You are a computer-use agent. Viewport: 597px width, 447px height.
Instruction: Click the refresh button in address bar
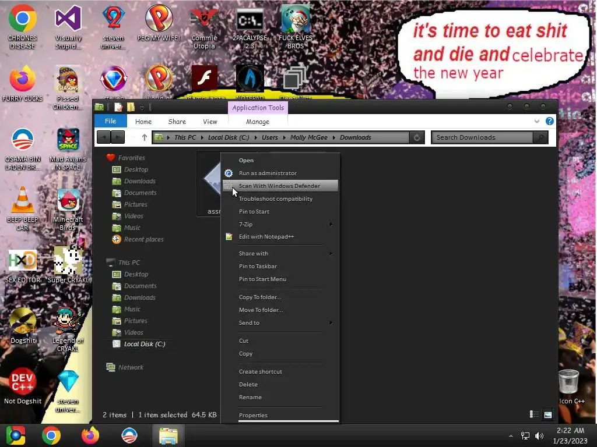click(x=417, y=137)
